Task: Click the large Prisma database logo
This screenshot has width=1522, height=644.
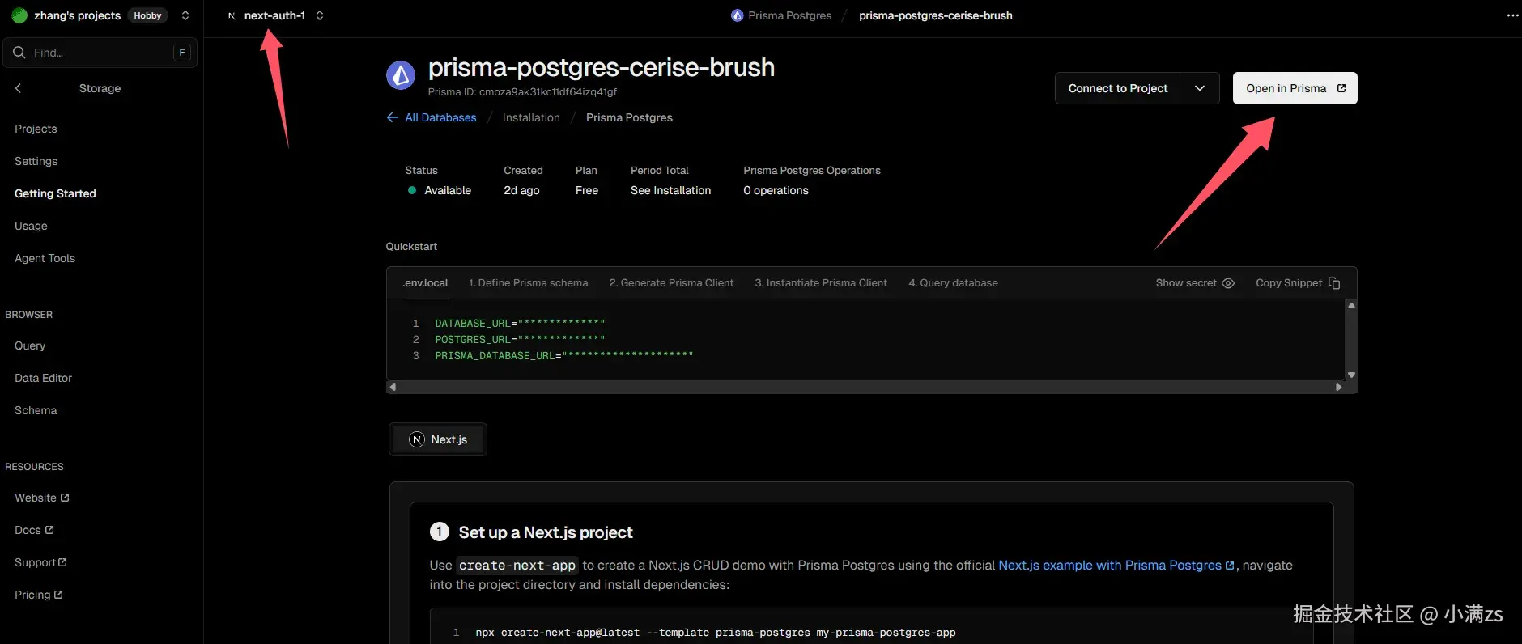Action: [x=401, y=75]
